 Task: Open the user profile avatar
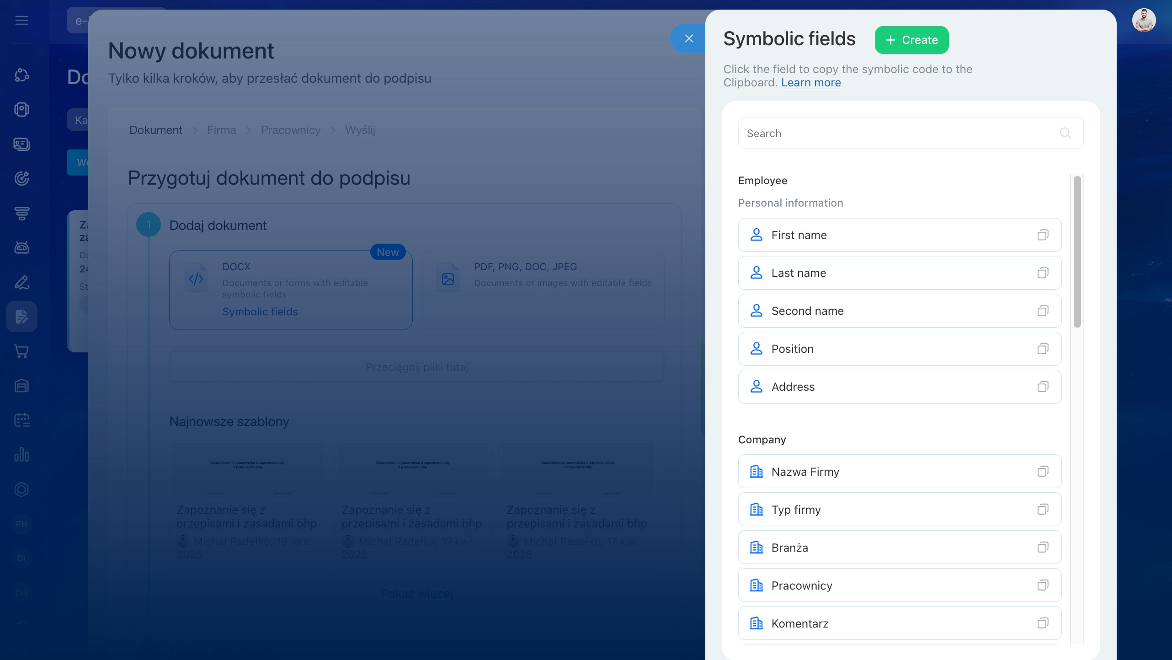[1144, 20]
